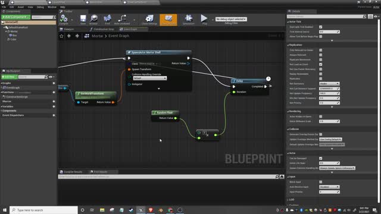The image size is (381, 214).
Task: Click the Tick Interval value field
Action: click(x=329, y=32)
